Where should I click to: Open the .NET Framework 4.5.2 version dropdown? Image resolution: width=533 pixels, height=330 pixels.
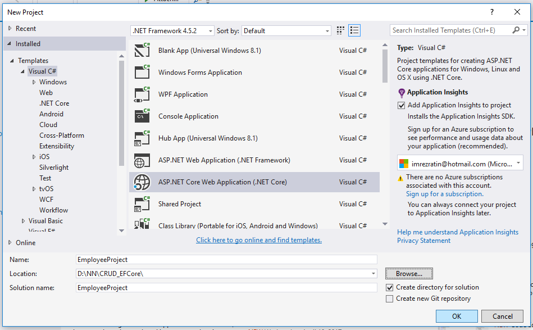pyautogui.click(x=172, y=30)
